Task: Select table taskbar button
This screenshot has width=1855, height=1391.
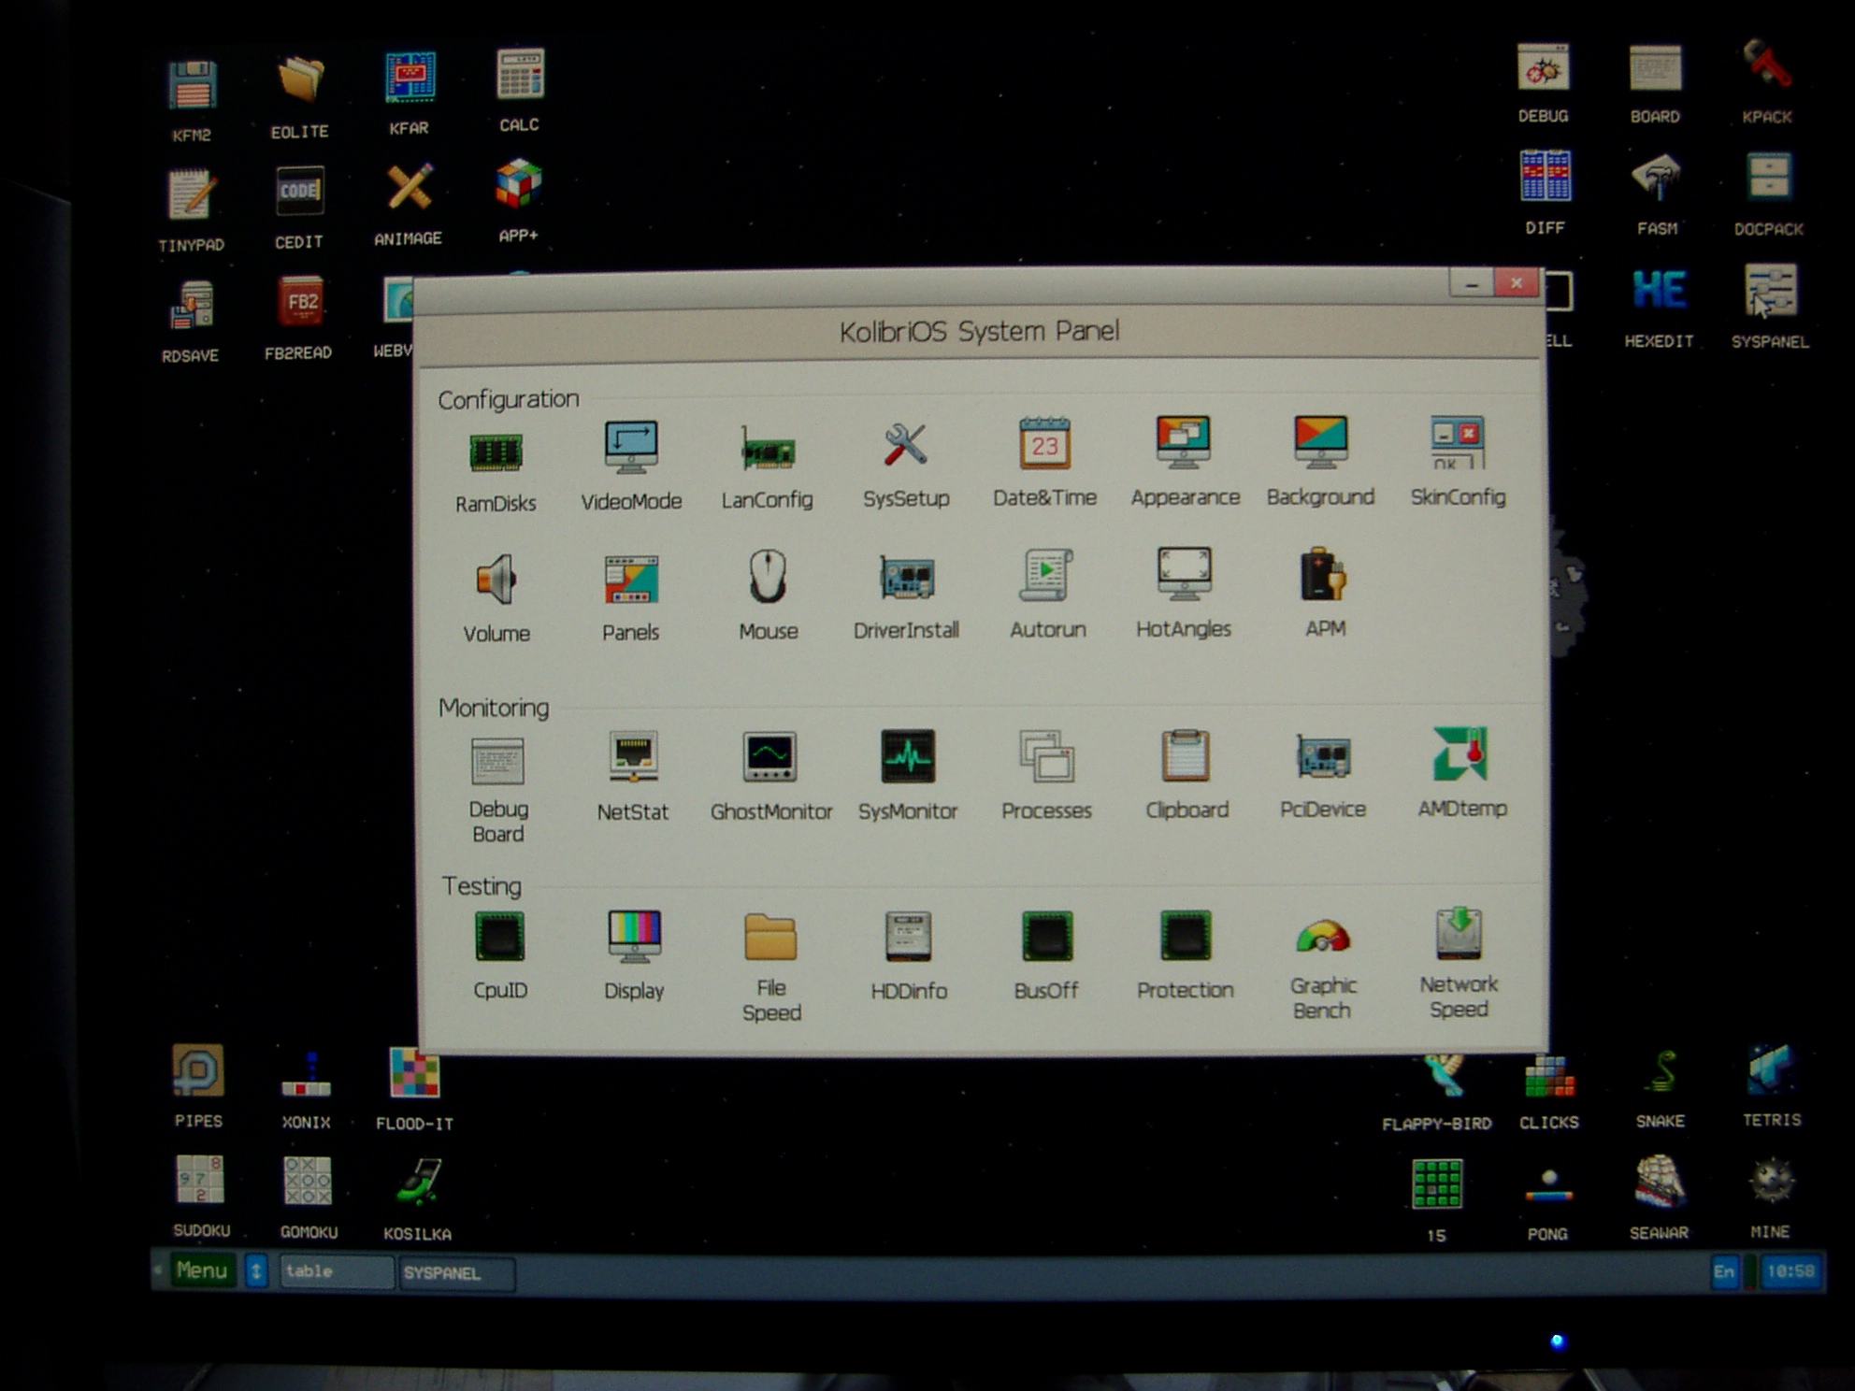Action: 337,1272
